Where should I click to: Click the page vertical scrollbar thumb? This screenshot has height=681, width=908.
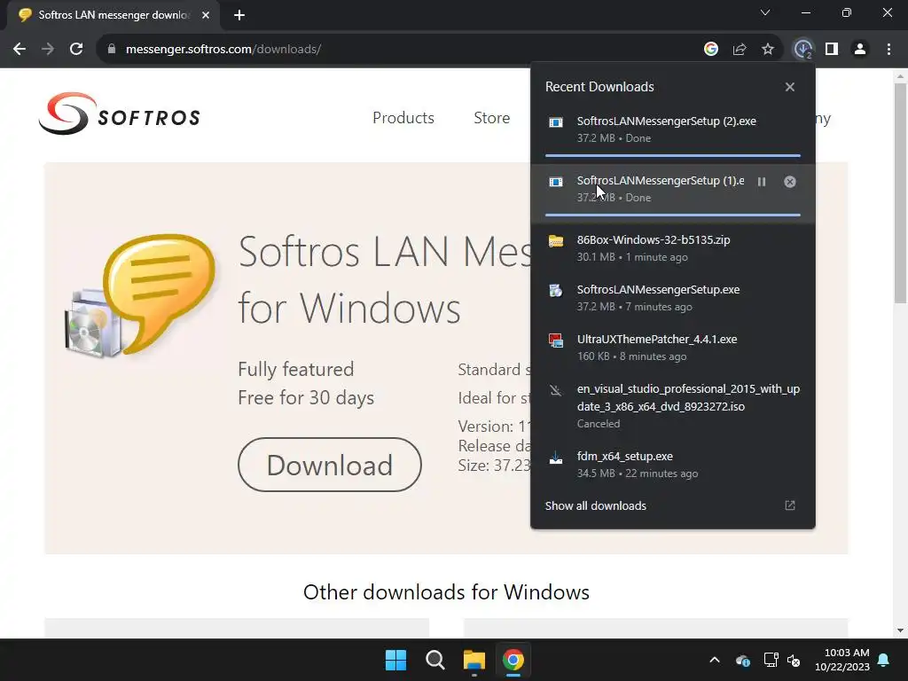point(900,192)
